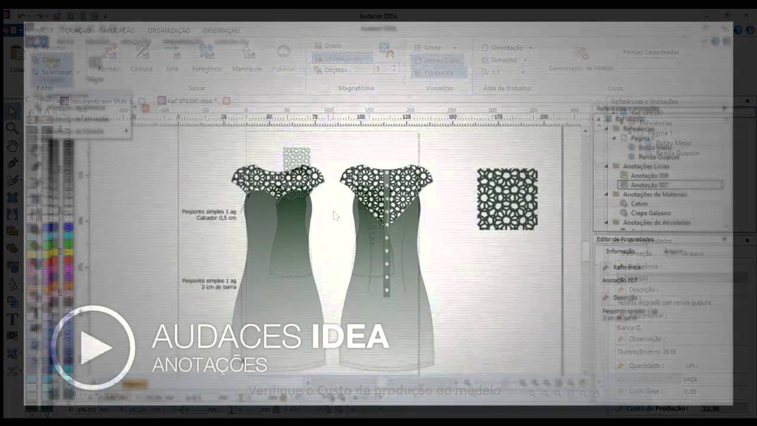Viewport: 757px width, 426px height.
Task: Select the arrow selection tool
Action: [x=12, y=111]
